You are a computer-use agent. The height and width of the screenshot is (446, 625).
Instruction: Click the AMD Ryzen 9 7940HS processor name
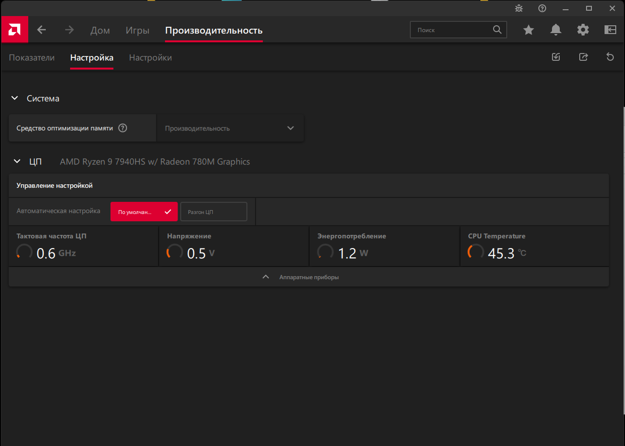point(155,161)
